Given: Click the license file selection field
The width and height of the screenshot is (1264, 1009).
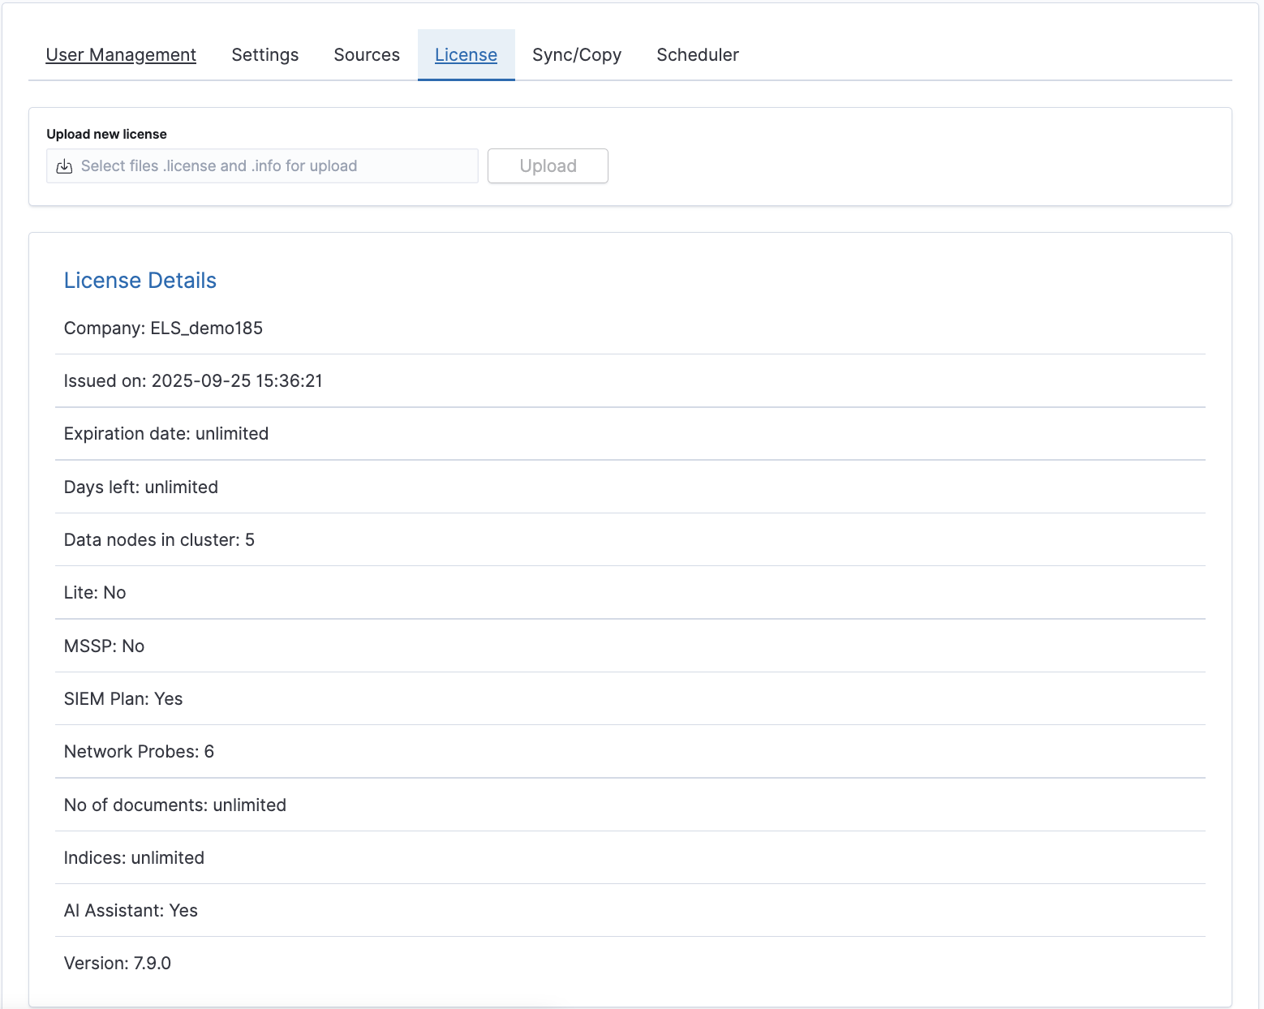Looking at the screenshot, I should [261, 166].
